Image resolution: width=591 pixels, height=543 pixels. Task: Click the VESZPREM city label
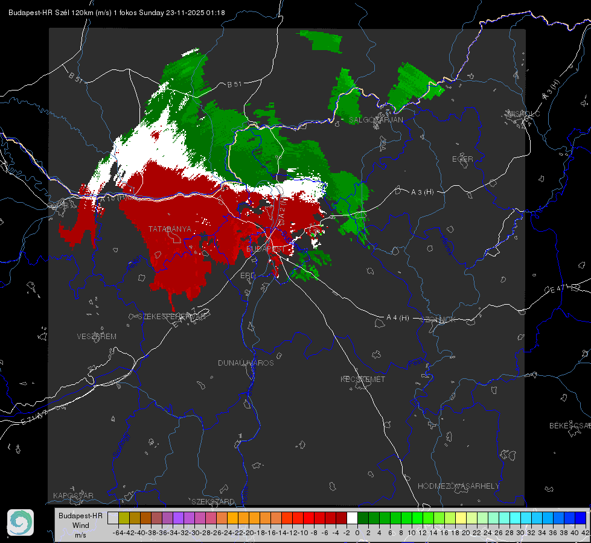click(x=97, y=337)
